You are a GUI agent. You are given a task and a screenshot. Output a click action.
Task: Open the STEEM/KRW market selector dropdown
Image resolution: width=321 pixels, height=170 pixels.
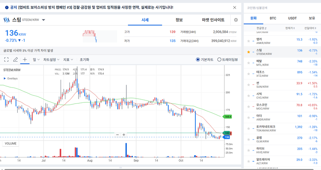(x=44, y=20)
